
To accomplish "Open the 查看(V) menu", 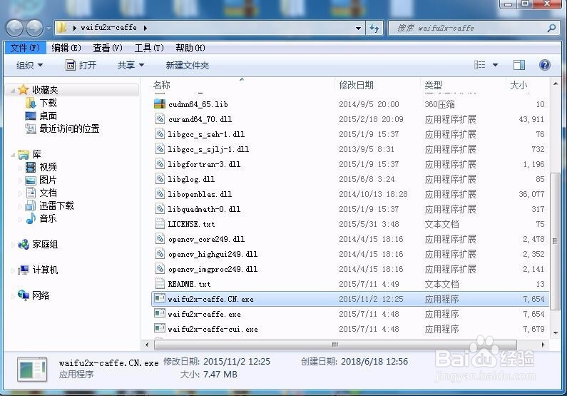I will pyautogui.click(x=108, y=48).
